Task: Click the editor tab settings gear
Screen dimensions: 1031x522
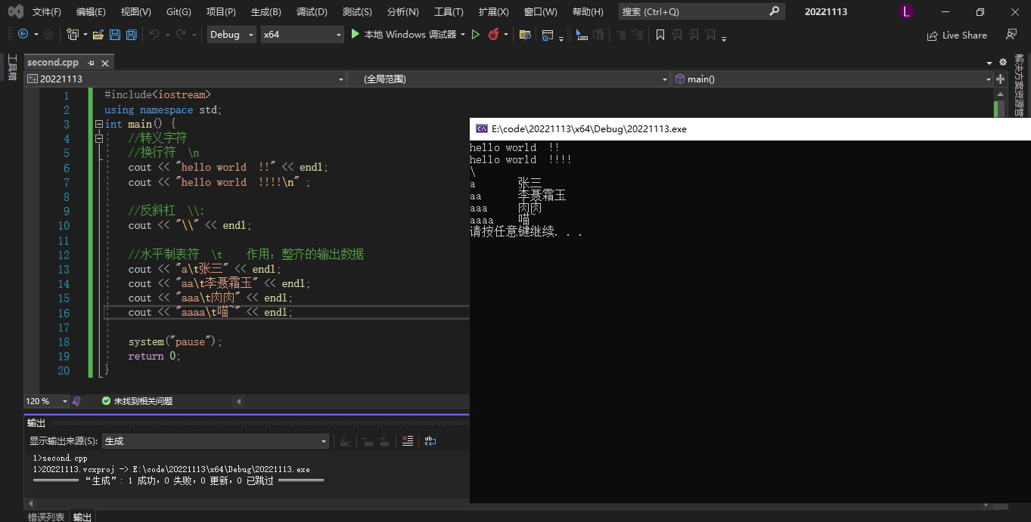Action: pyautogui.click(x=1002, y=62)
